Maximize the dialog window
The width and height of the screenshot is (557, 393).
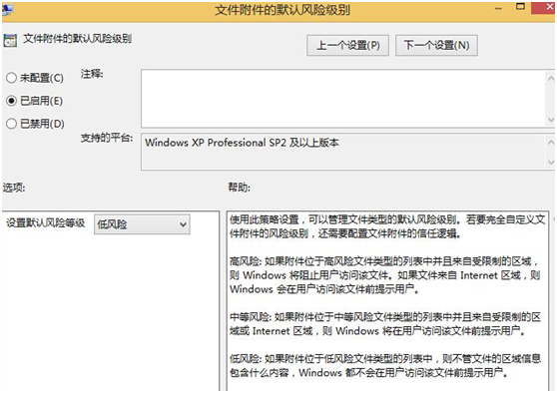pos(520,7)
